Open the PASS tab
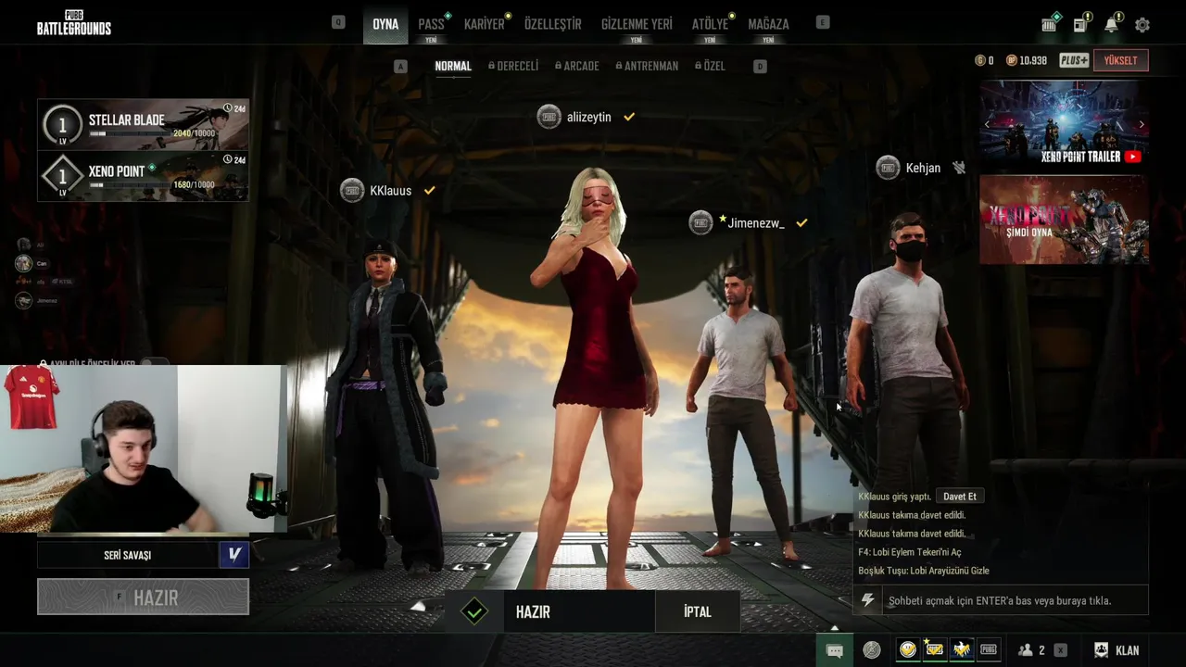Screen dimensions: 1186x667 (431, 24)
